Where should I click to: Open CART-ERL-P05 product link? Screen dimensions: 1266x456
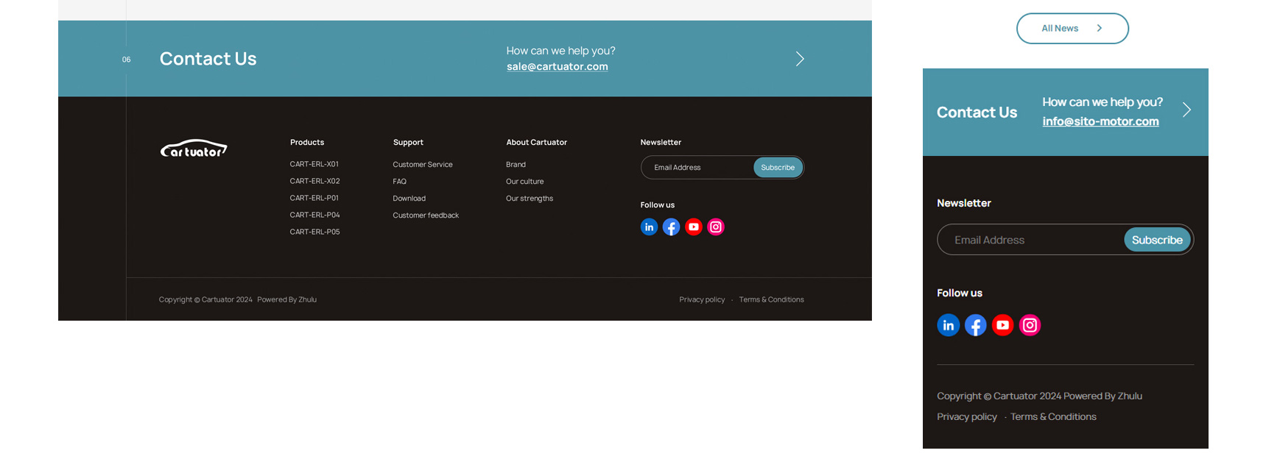314,232
